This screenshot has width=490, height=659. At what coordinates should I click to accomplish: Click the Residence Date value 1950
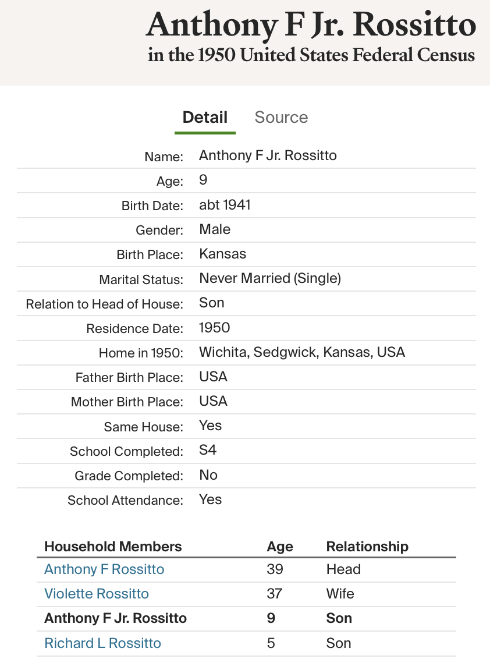(x=214, y=328)
